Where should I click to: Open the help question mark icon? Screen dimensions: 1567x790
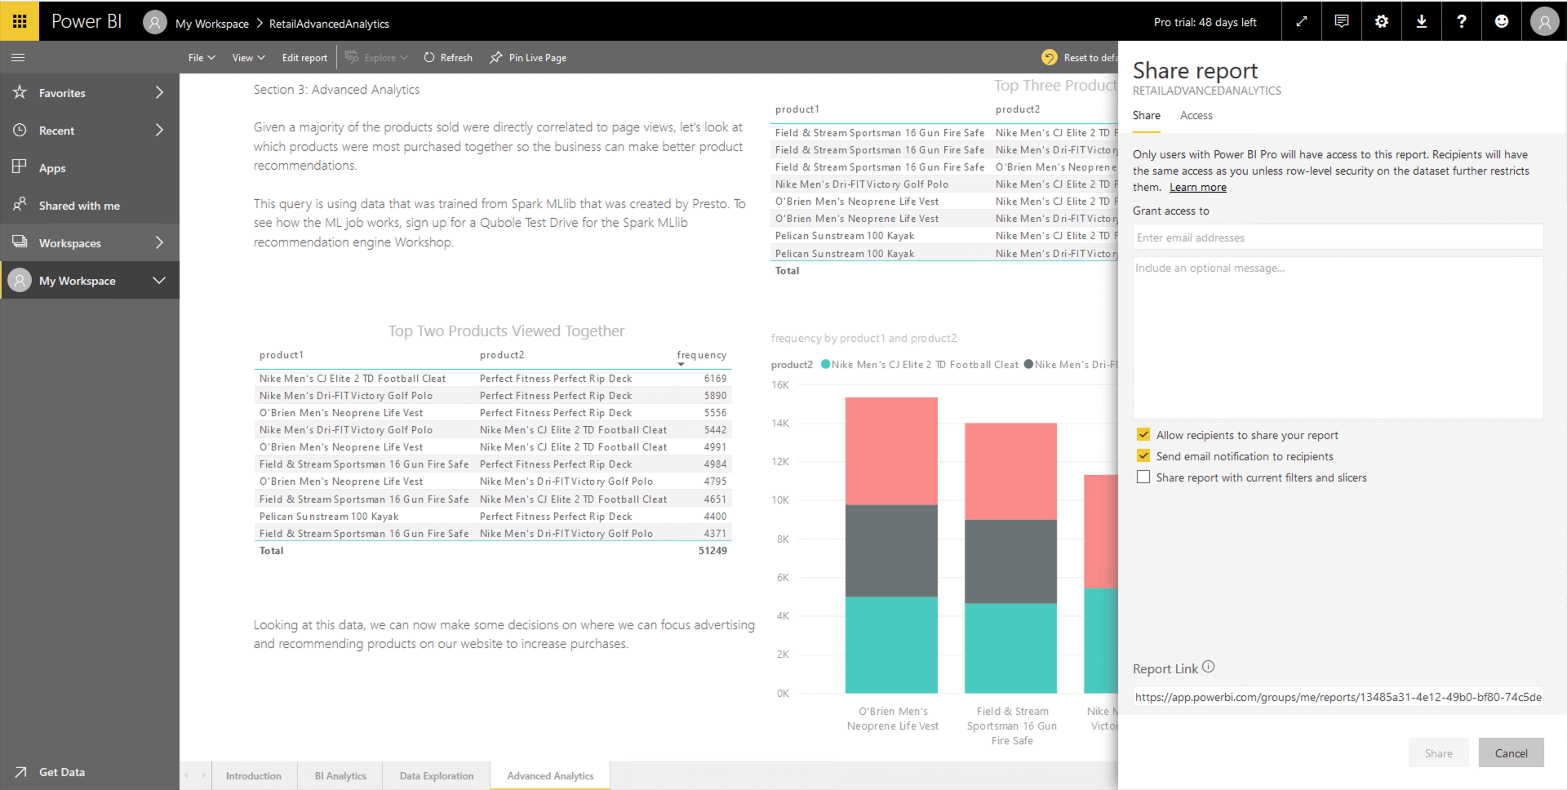click(x=1462, y=22)
